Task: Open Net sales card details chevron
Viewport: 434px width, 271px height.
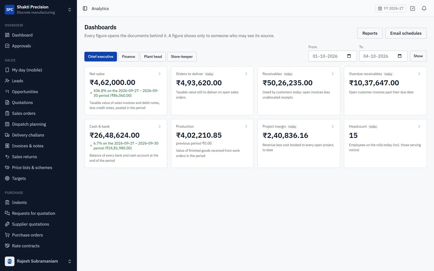Action: [159, 74]
